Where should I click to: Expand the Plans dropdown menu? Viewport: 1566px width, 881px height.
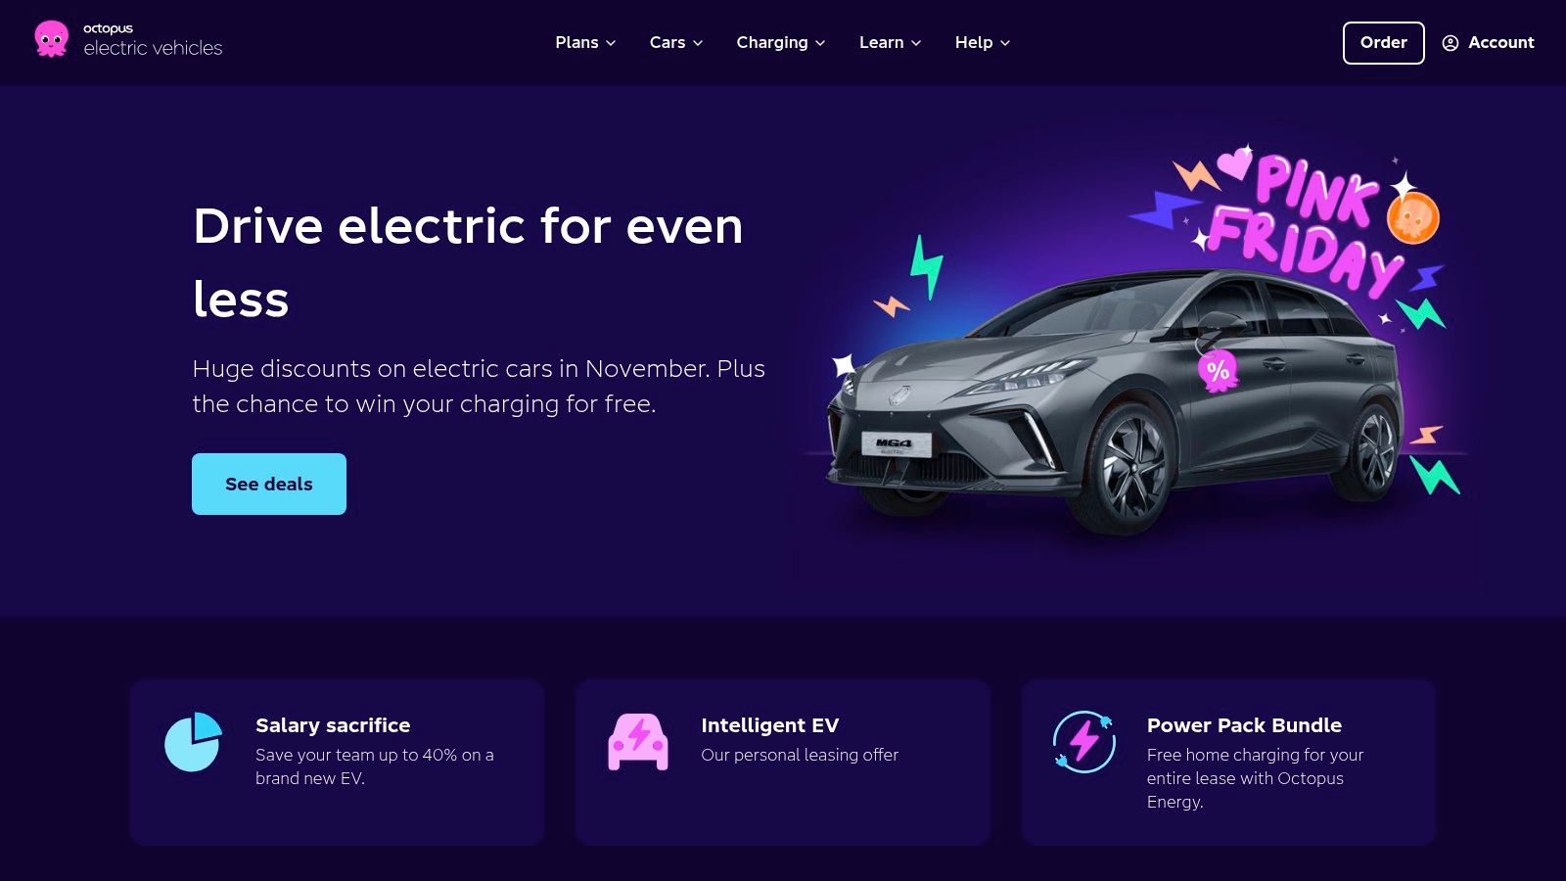pyautogui.click(x=585, y=43)
